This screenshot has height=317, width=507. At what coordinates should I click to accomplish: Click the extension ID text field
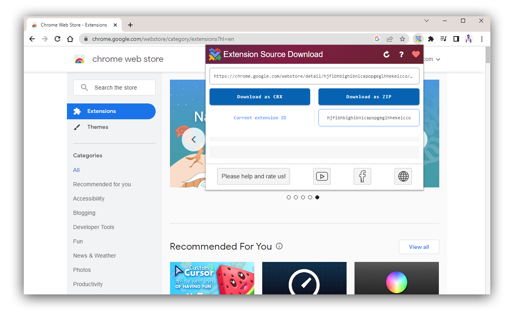(x=369, y=118)
